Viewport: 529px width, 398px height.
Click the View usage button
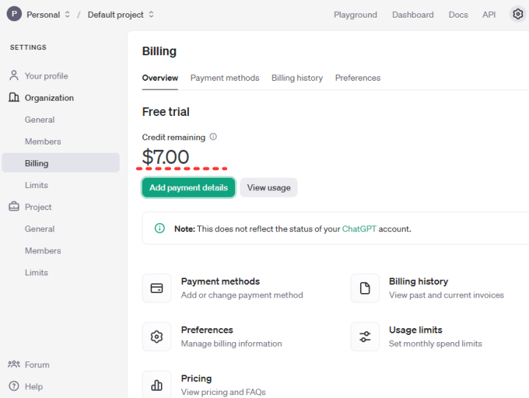[x=268, y=188]
